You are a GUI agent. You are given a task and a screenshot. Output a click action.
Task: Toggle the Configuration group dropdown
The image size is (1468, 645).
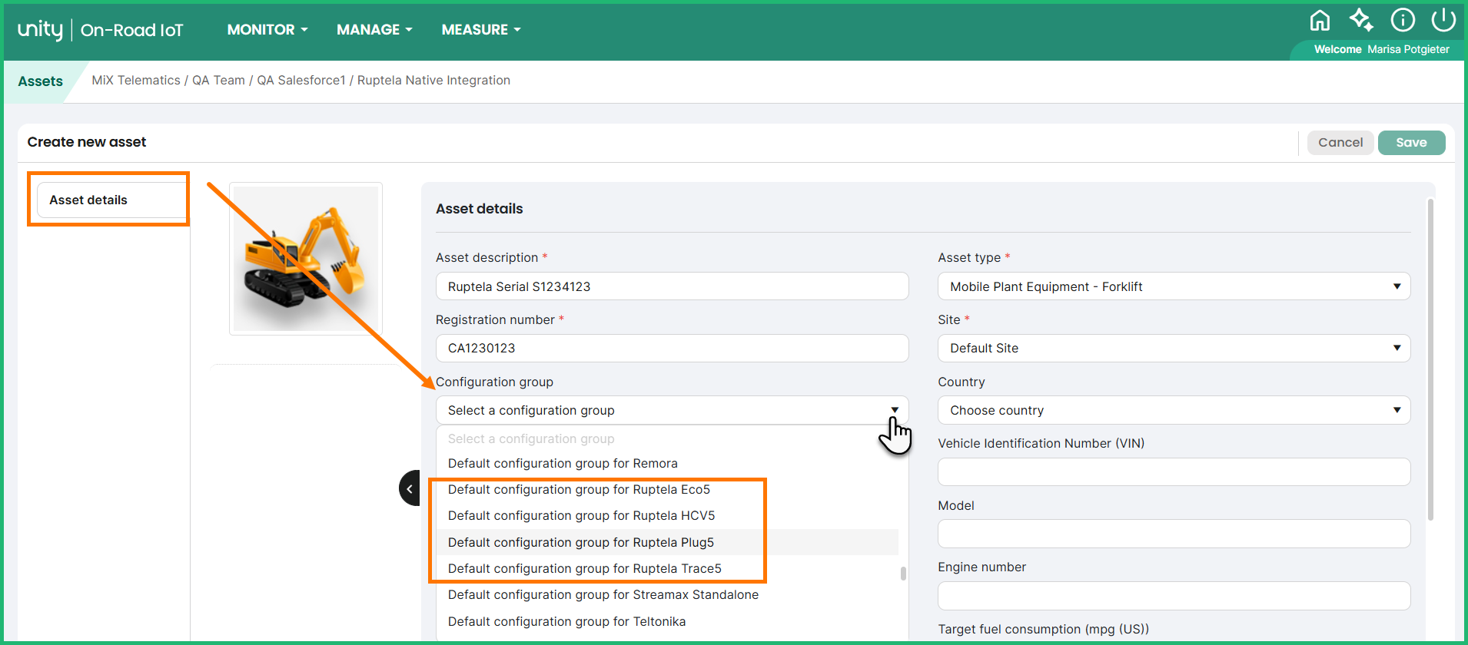click(672, 410)
